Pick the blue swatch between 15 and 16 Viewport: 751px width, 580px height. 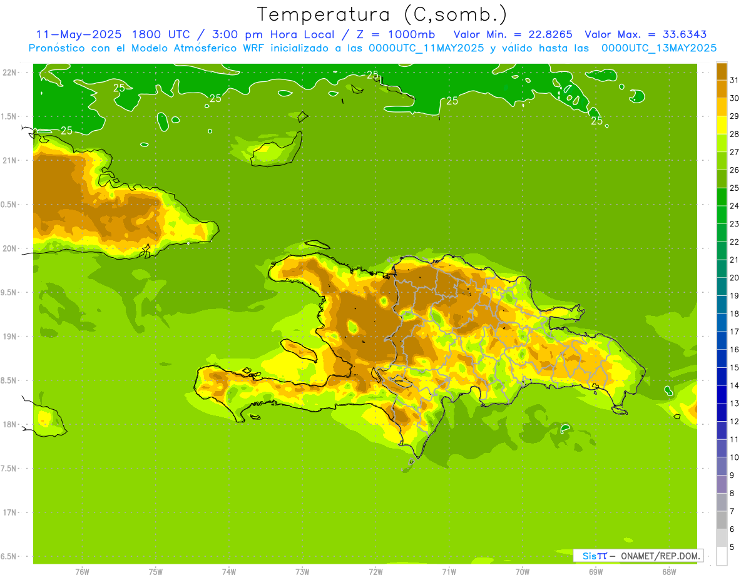[722, 359]
